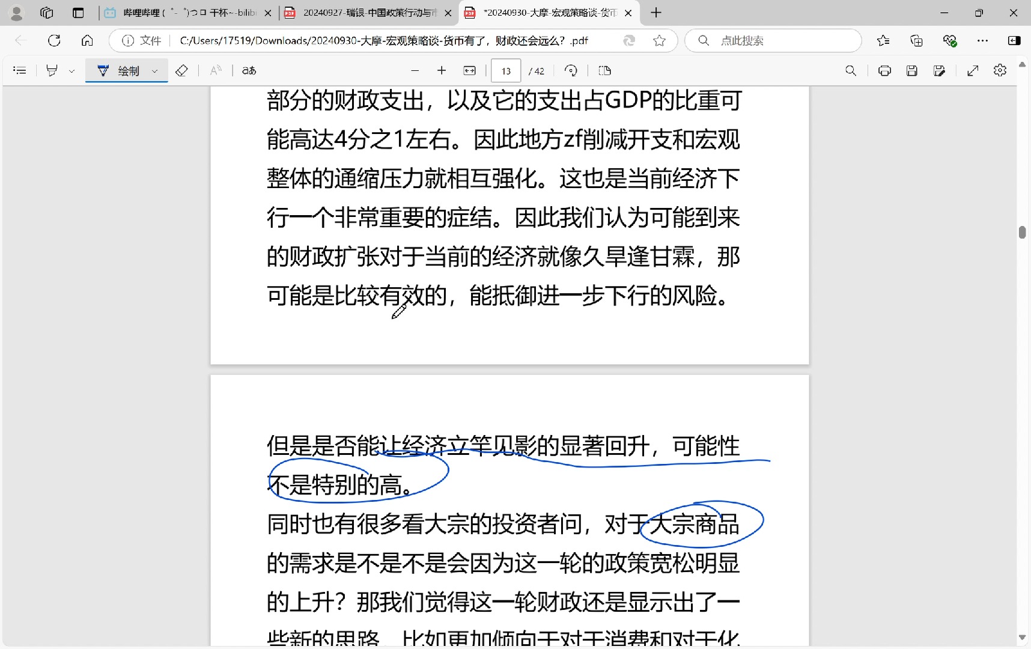Select the eraser tool
Image resolution: width=1031 pixels, height=649 pixels.
pos(181,71)
